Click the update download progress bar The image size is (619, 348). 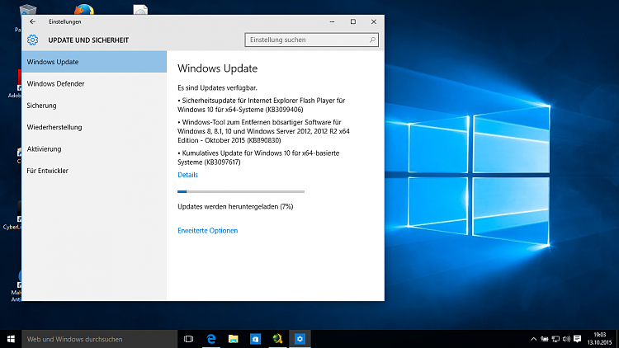[x=241, y=192]
